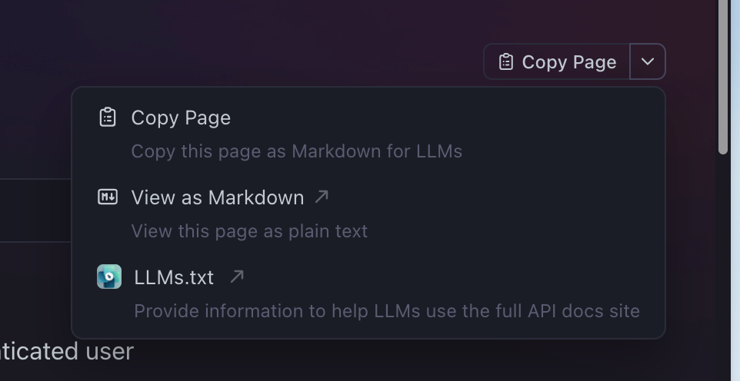The height and width of the screenshot is (381, 740).
Task: Click 'Copy this page as Markdown for LLMs'
Action: (296, 151)
